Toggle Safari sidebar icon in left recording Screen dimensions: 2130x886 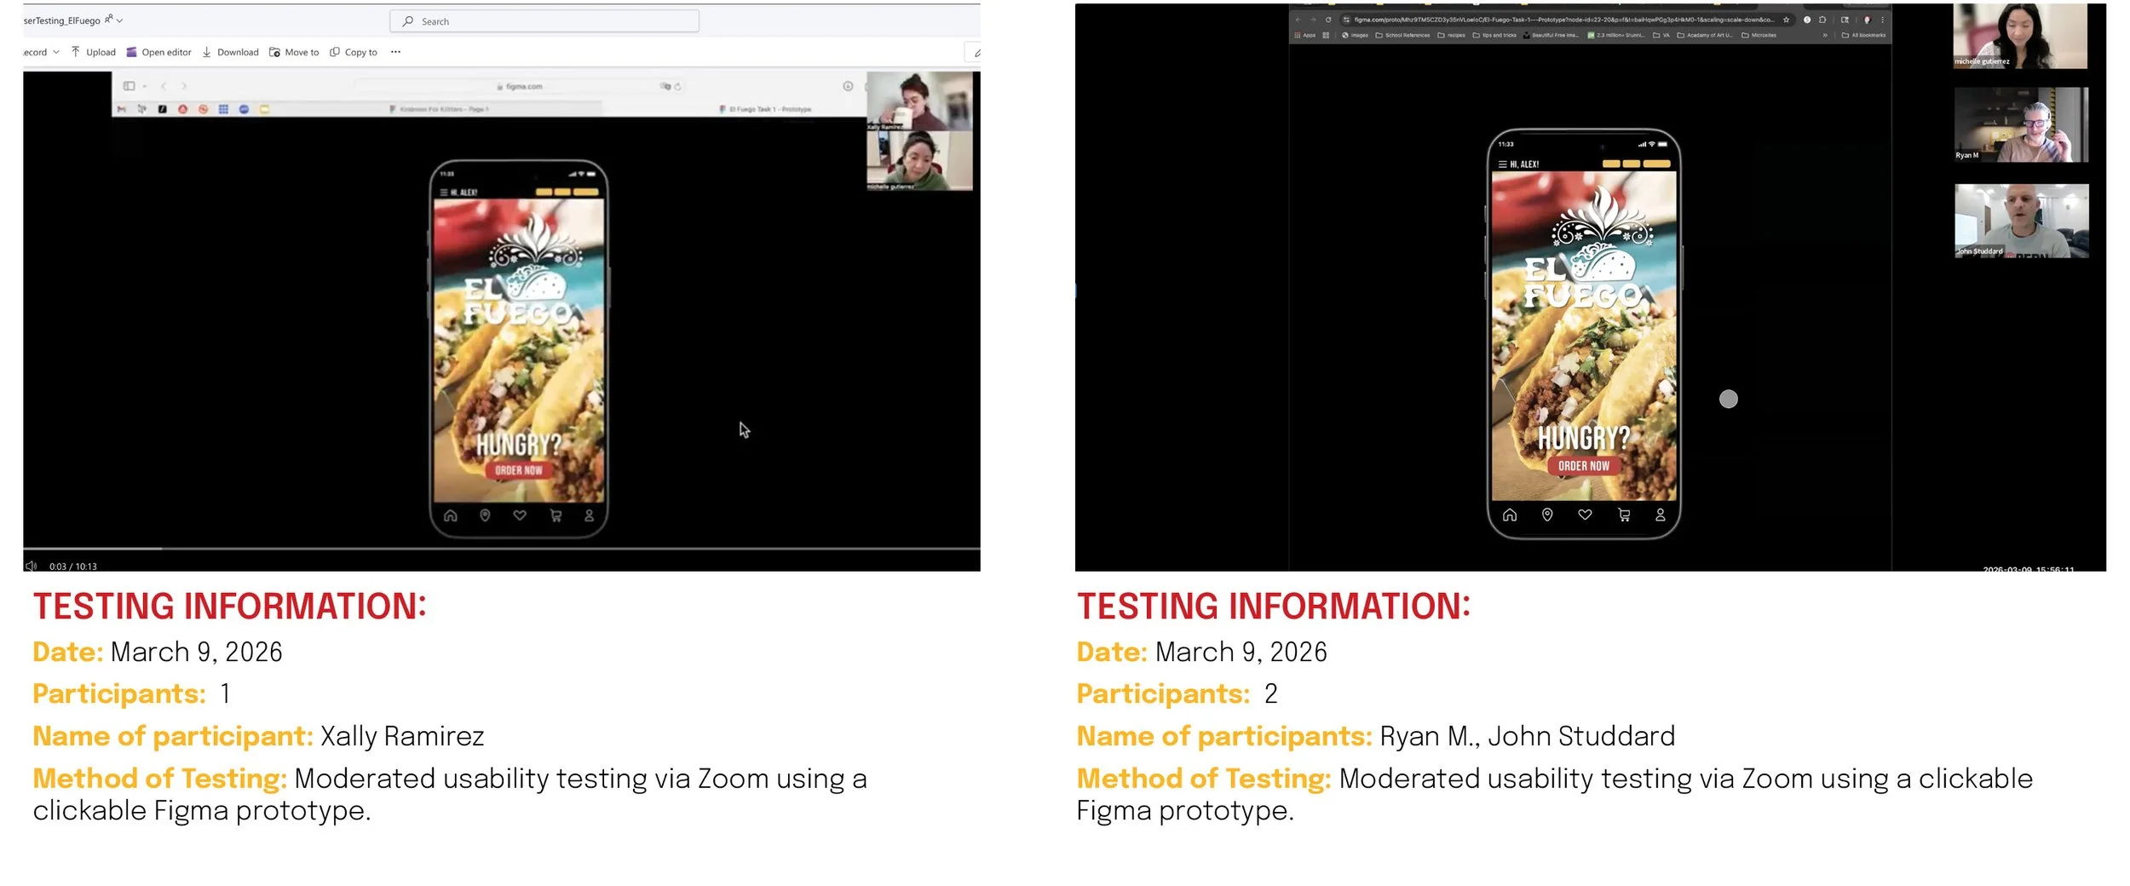(x=130, y=86)
